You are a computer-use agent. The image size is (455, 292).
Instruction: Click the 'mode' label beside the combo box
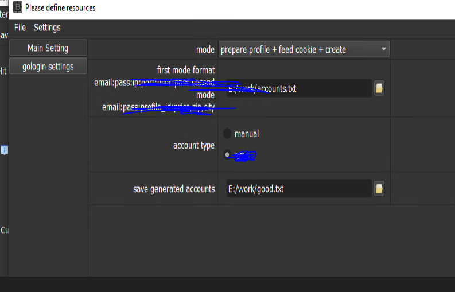205,50
